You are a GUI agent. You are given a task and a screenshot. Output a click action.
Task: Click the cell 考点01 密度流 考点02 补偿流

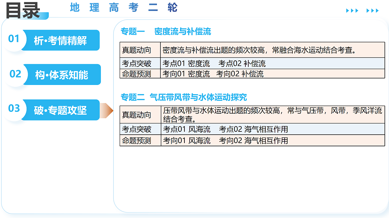272,63
